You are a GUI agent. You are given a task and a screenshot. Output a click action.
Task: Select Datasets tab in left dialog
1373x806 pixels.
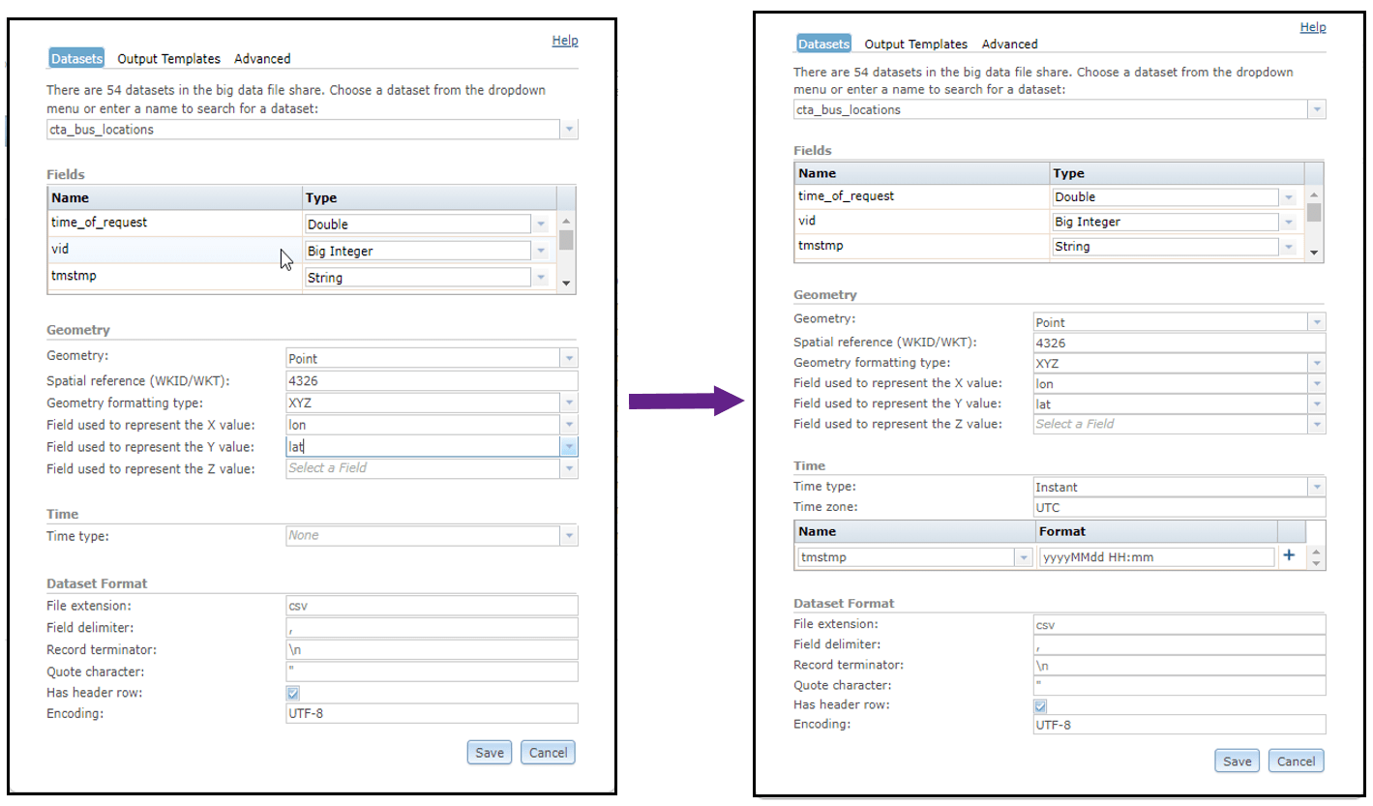coord(76,59)
